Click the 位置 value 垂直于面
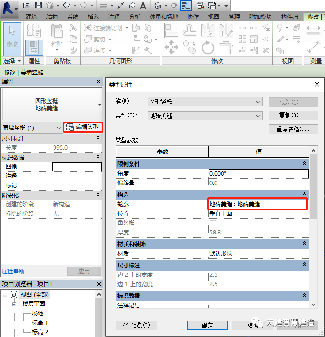 coord(258,214)
